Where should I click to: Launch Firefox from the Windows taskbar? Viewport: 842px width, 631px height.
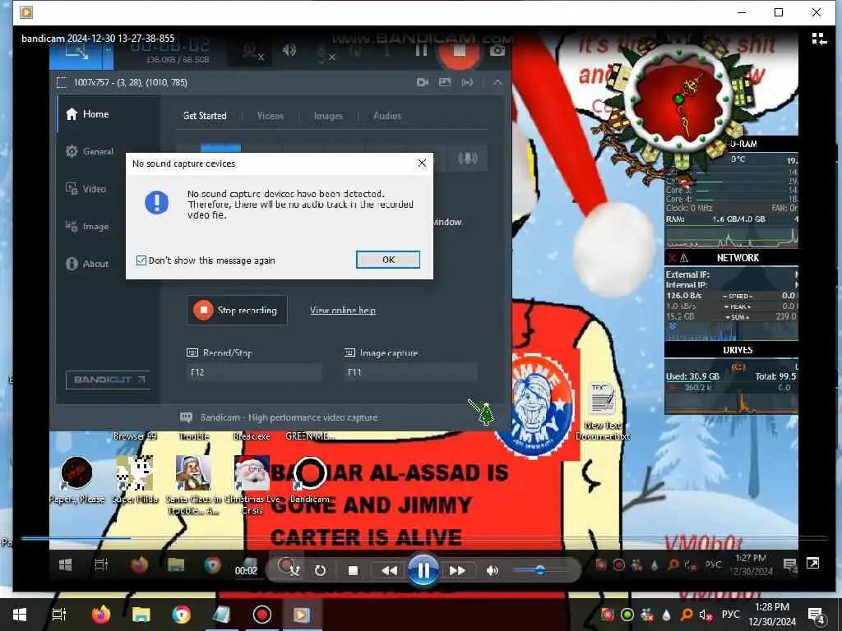coord(100,615)
